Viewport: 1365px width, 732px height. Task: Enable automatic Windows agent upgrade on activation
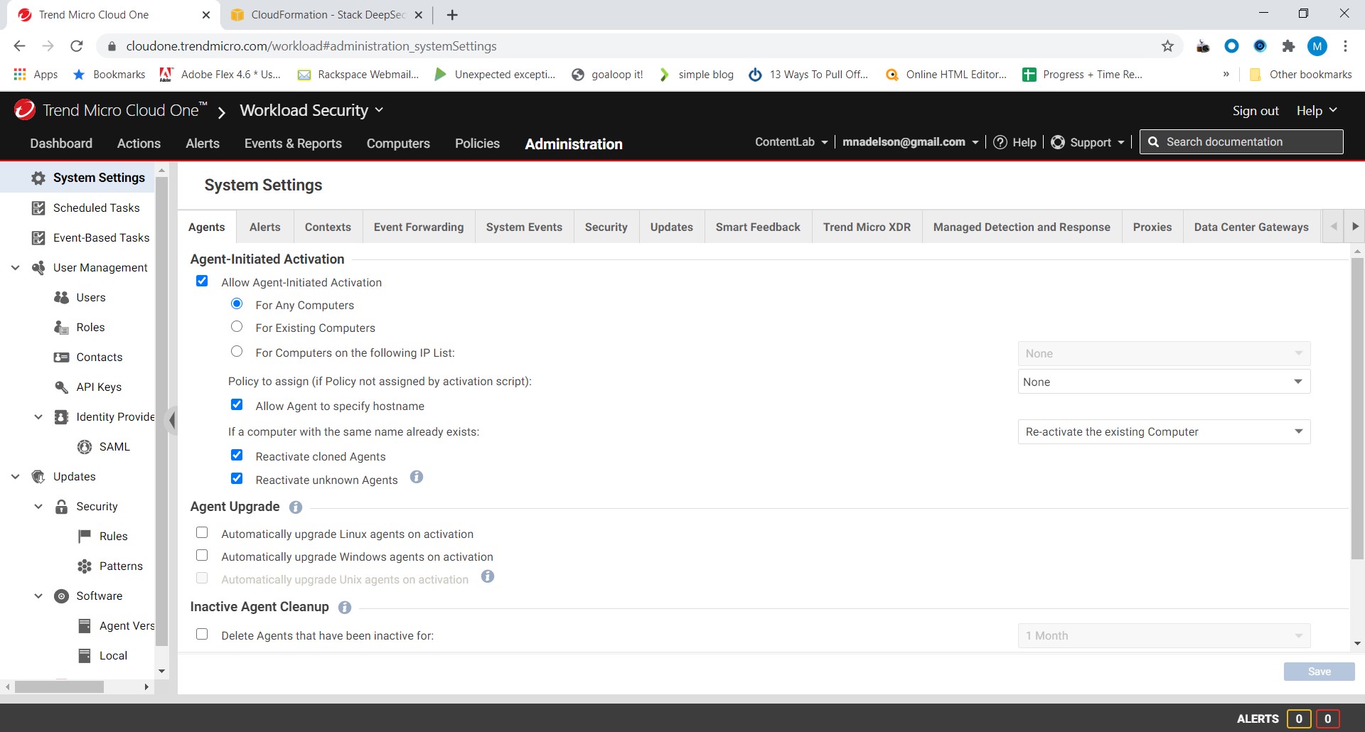tap(202, 556)
